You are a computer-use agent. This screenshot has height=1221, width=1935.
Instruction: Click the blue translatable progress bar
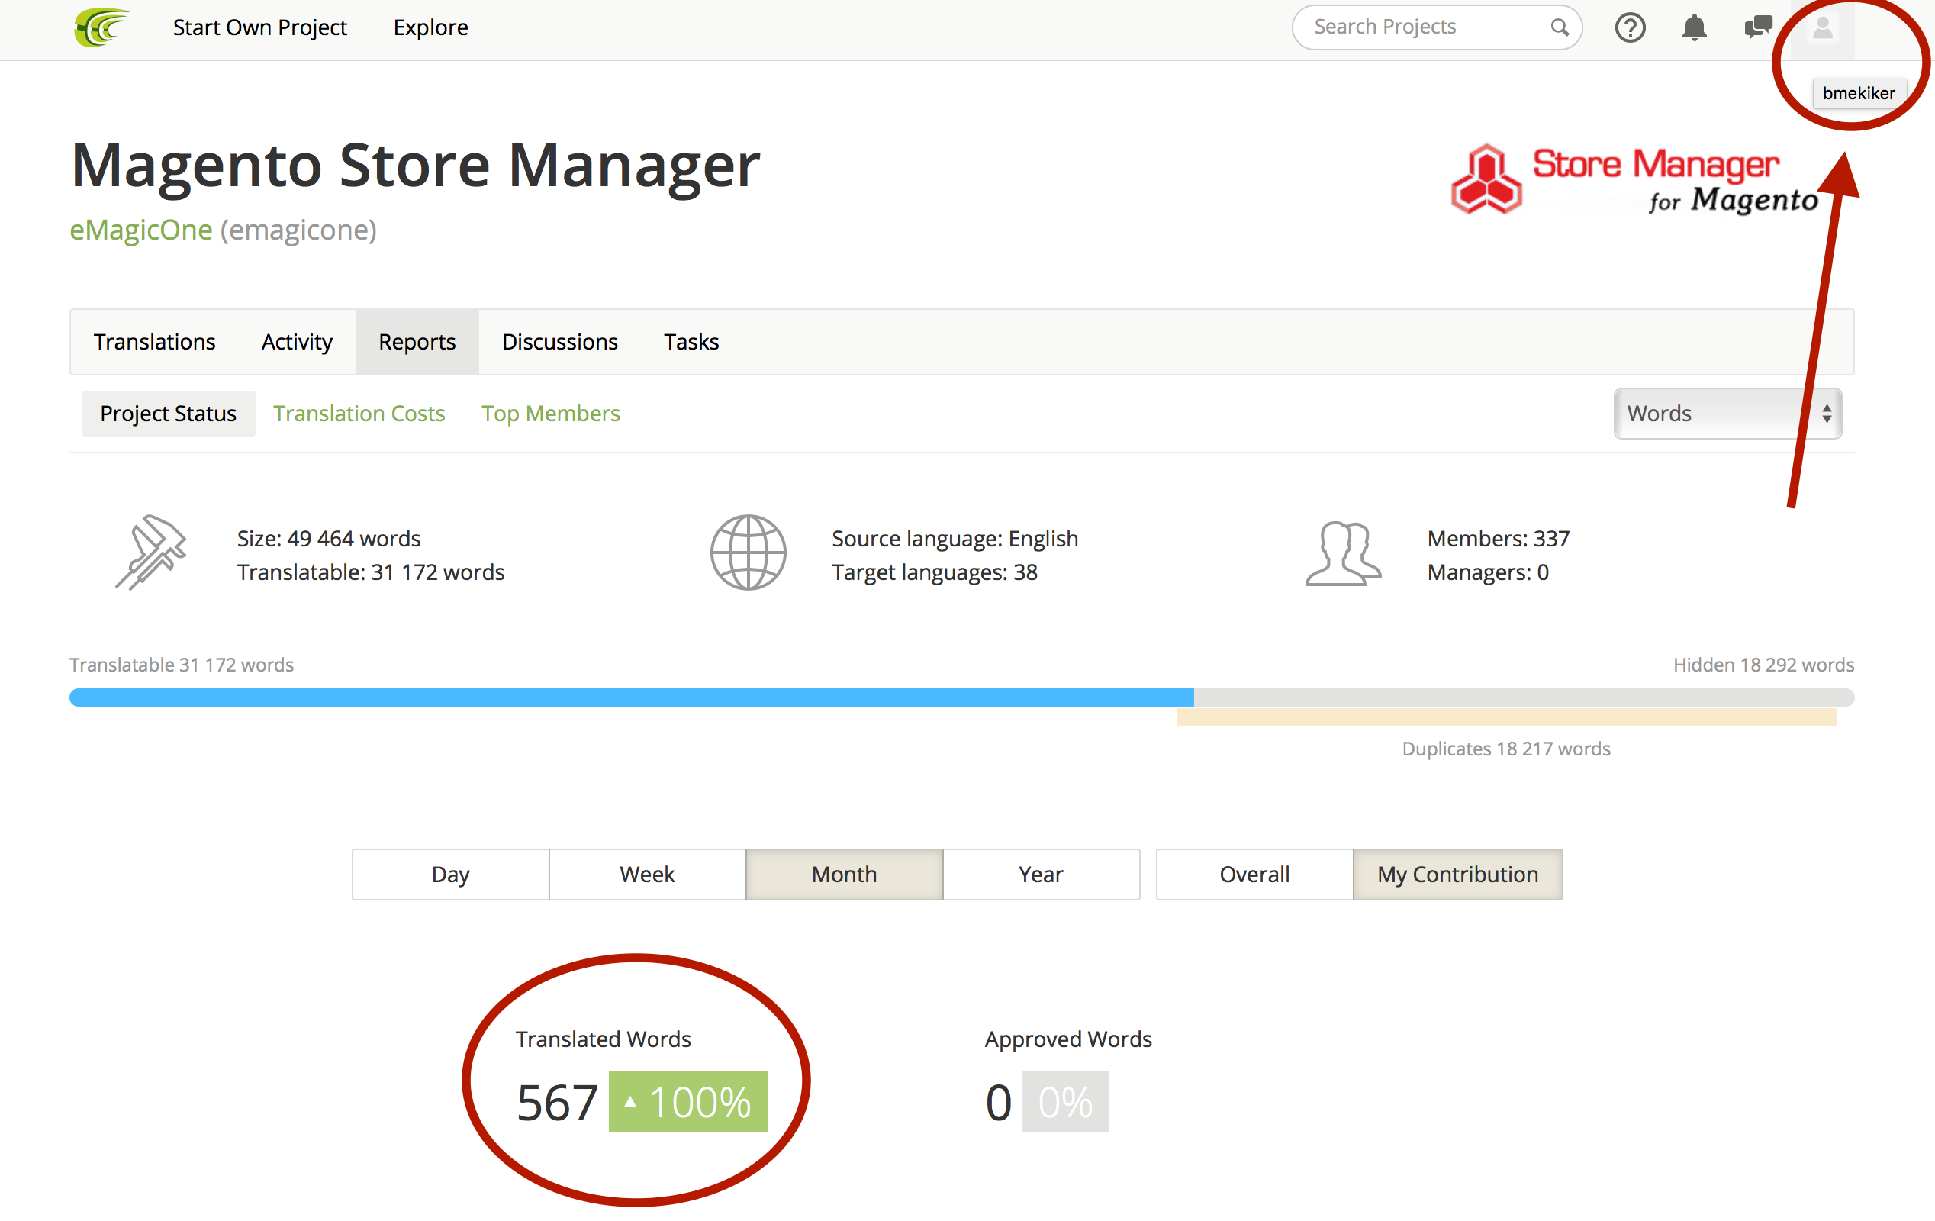[632, 697]
